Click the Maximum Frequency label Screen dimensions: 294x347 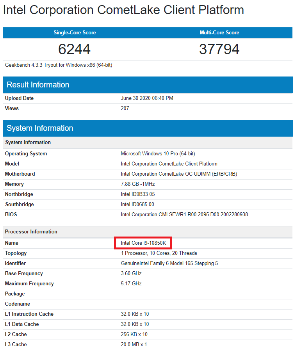[x=29, y=284]
